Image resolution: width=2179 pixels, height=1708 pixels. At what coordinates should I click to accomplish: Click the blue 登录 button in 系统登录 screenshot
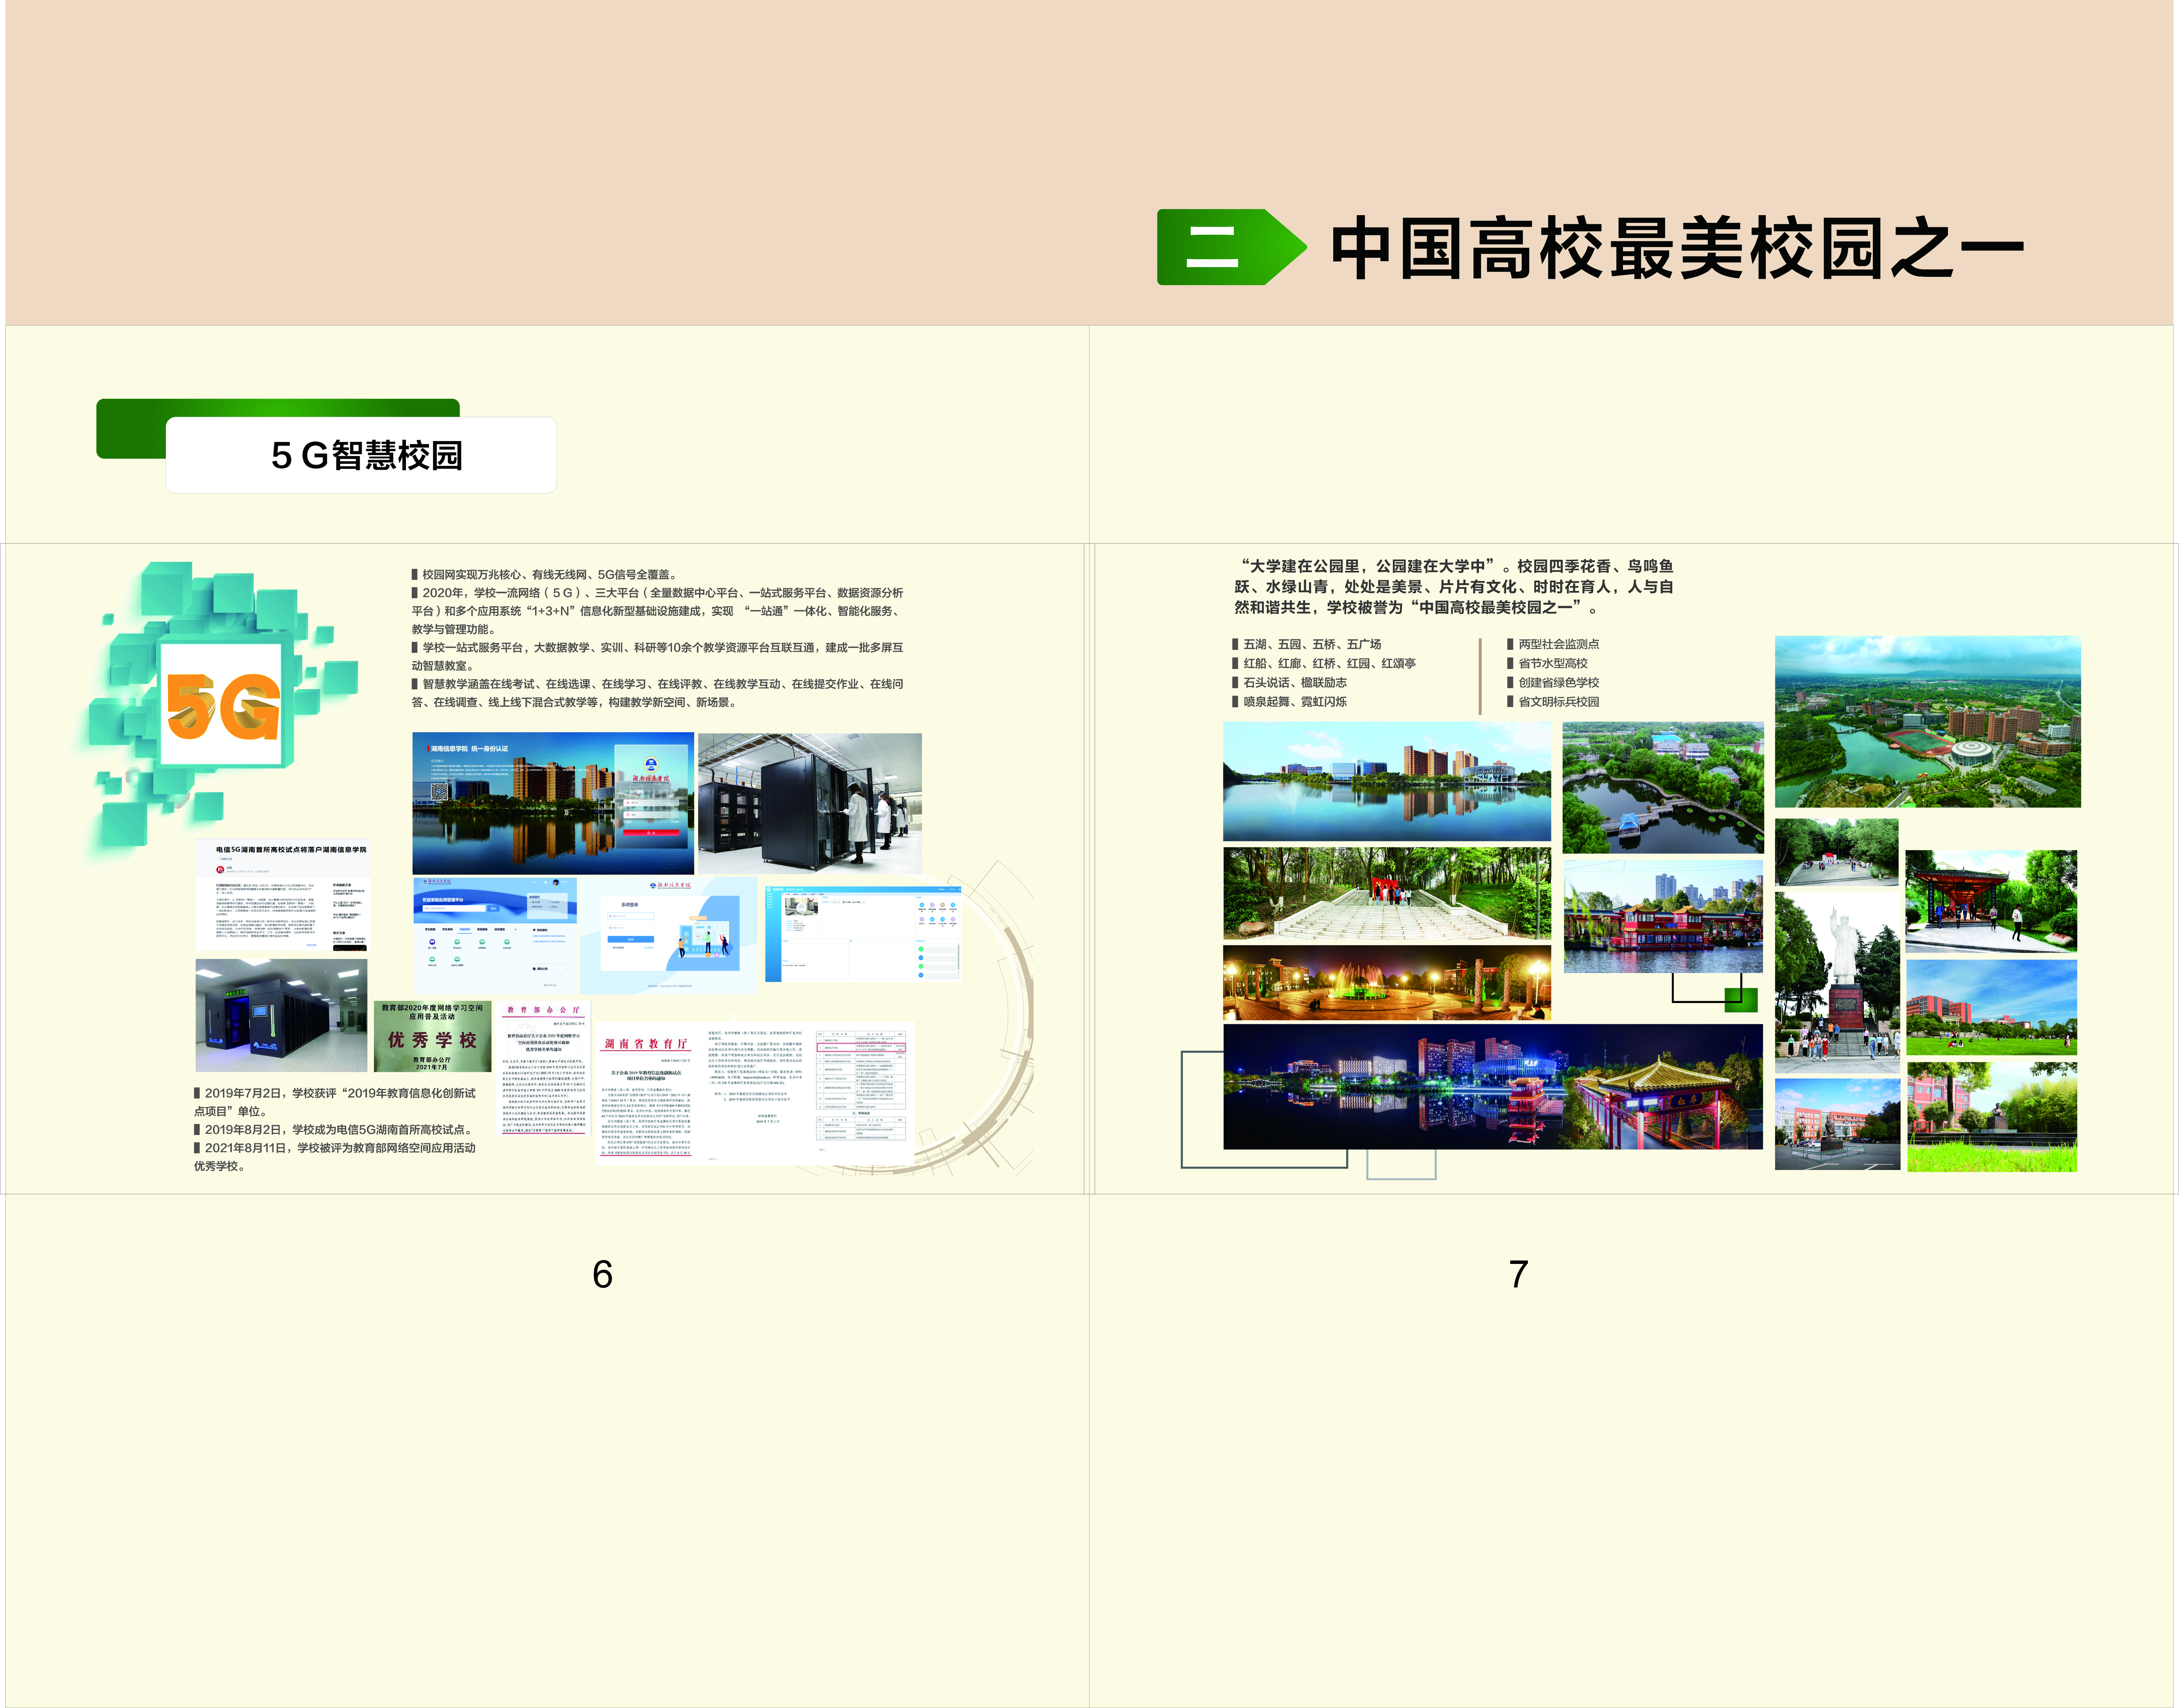tap(631, 939)
